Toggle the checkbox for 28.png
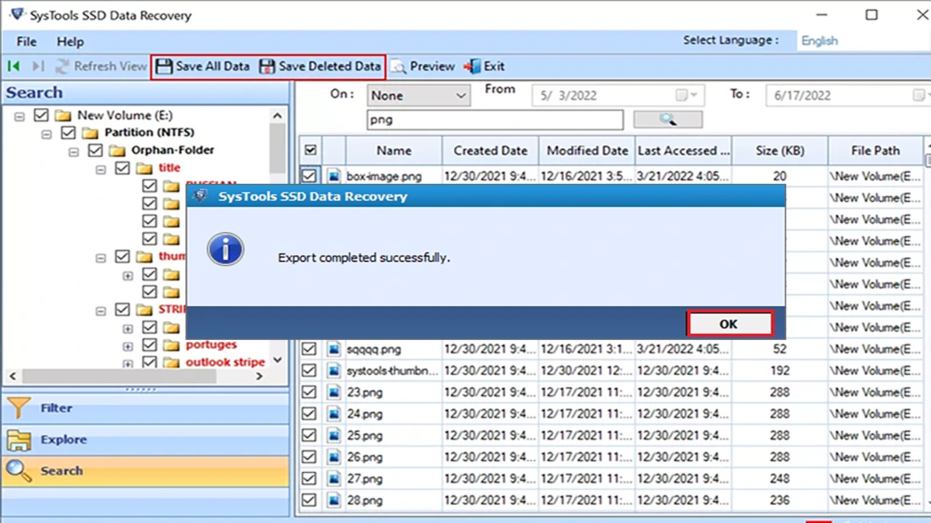Viewport: 931px width, 523px height. (309, 500)
